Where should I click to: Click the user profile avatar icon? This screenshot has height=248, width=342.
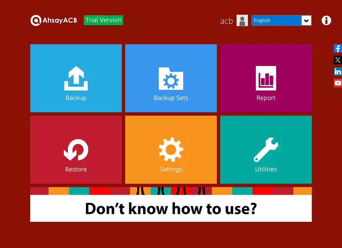pos(242,20)
